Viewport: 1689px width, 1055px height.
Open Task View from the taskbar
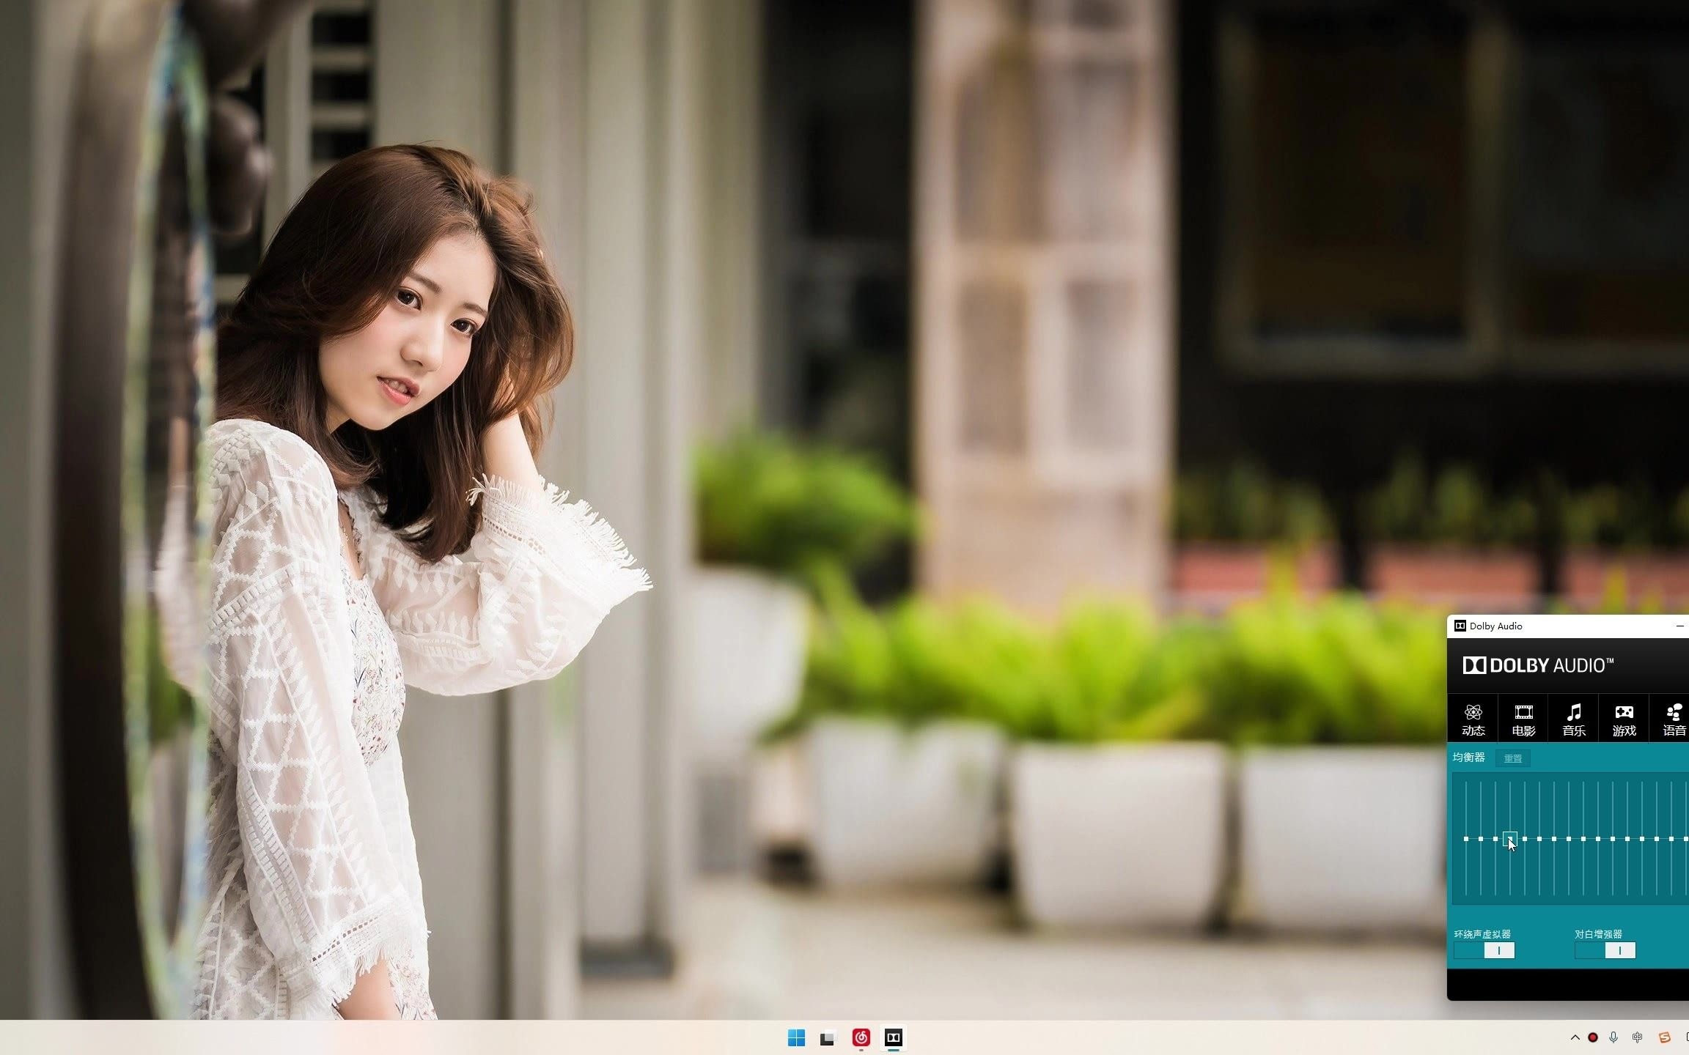point(828,1037)
